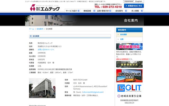Viewport: 169px width, 106px height.
Task: Open the 品質・環境方針 menu item
Action: click(104, 11)
